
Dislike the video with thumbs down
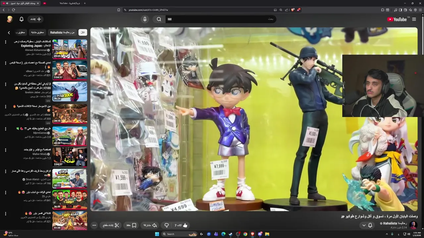point(167,225)
